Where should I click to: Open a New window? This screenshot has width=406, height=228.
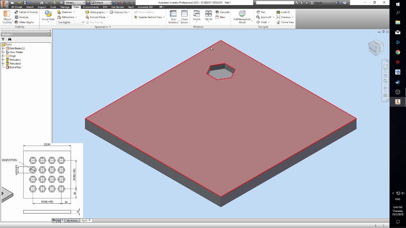tap(220, 17)
